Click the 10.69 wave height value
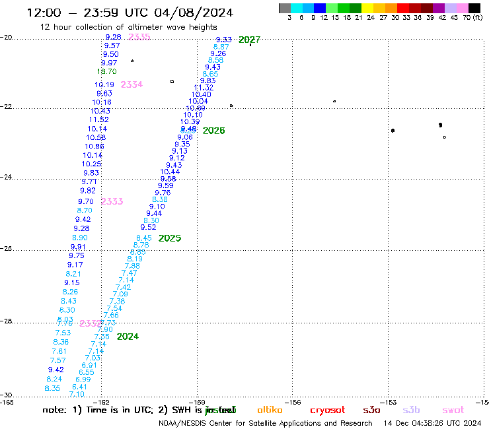Image resolution: width=489 pixels, height=429 pixels. tap(196, 108)
